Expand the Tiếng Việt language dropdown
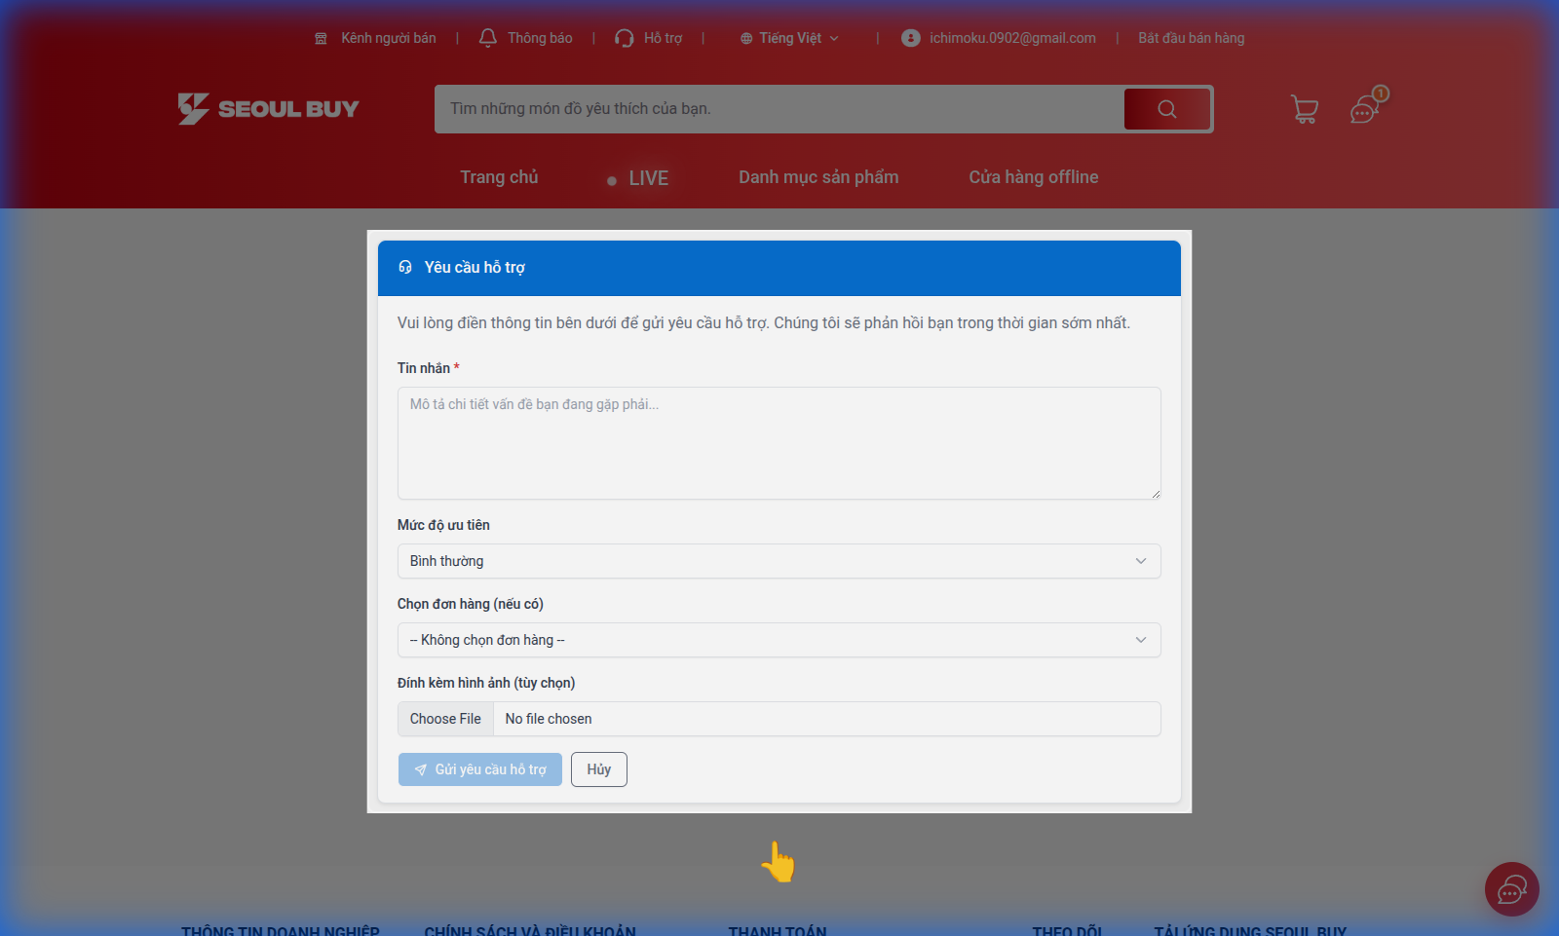The height and width of the screenshot is (936, 1559). (789, 38)
